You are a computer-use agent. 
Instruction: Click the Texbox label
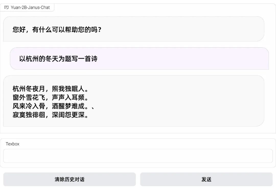(13, 144)
